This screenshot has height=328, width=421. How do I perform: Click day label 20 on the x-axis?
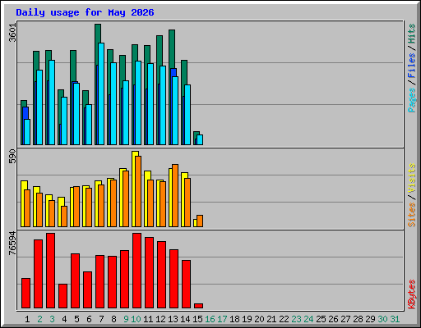[259, 319]
